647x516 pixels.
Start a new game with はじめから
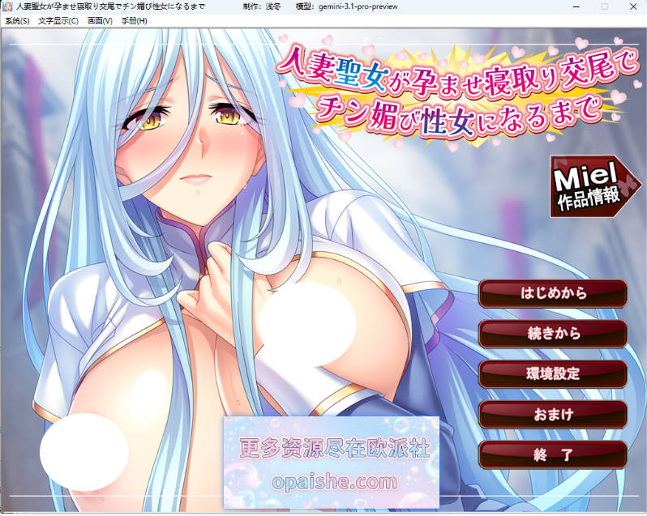pyautogui.click(x=553, y=293)
